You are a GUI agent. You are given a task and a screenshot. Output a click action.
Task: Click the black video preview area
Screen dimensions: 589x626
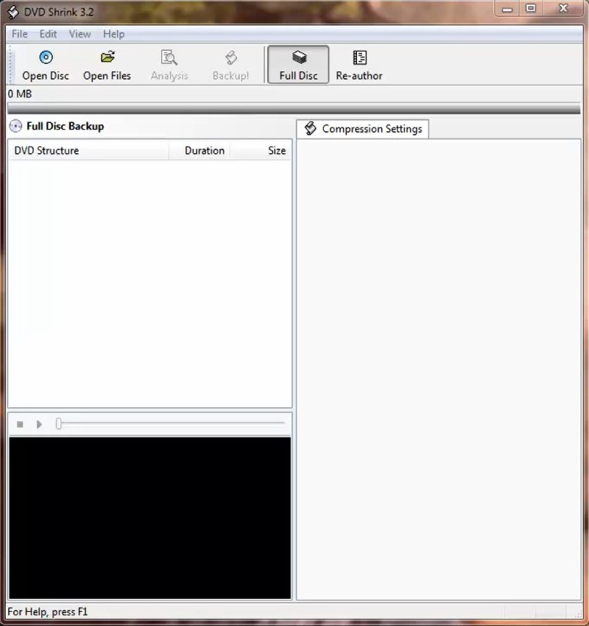pos(150,518)
